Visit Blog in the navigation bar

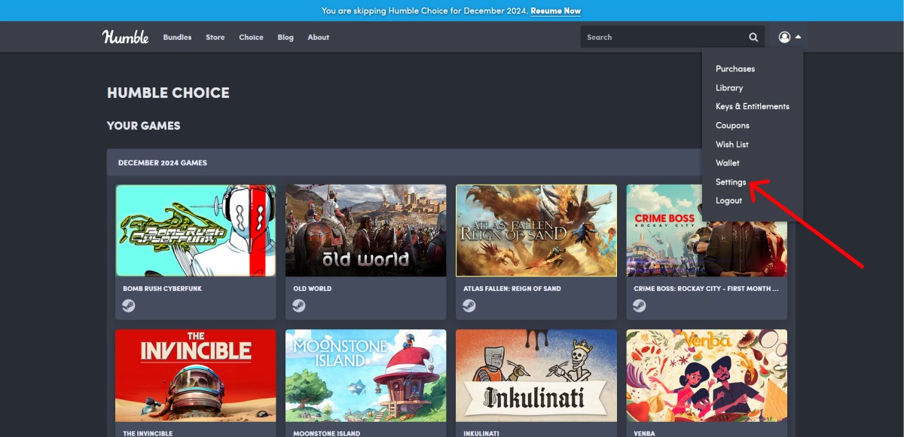286,37
